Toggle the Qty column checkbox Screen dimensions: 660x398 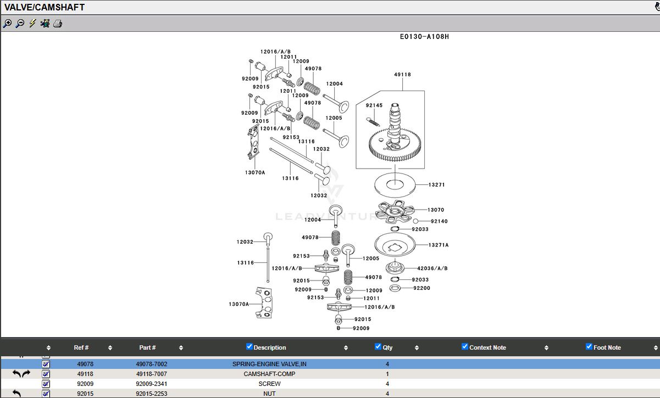pos(378,346)
